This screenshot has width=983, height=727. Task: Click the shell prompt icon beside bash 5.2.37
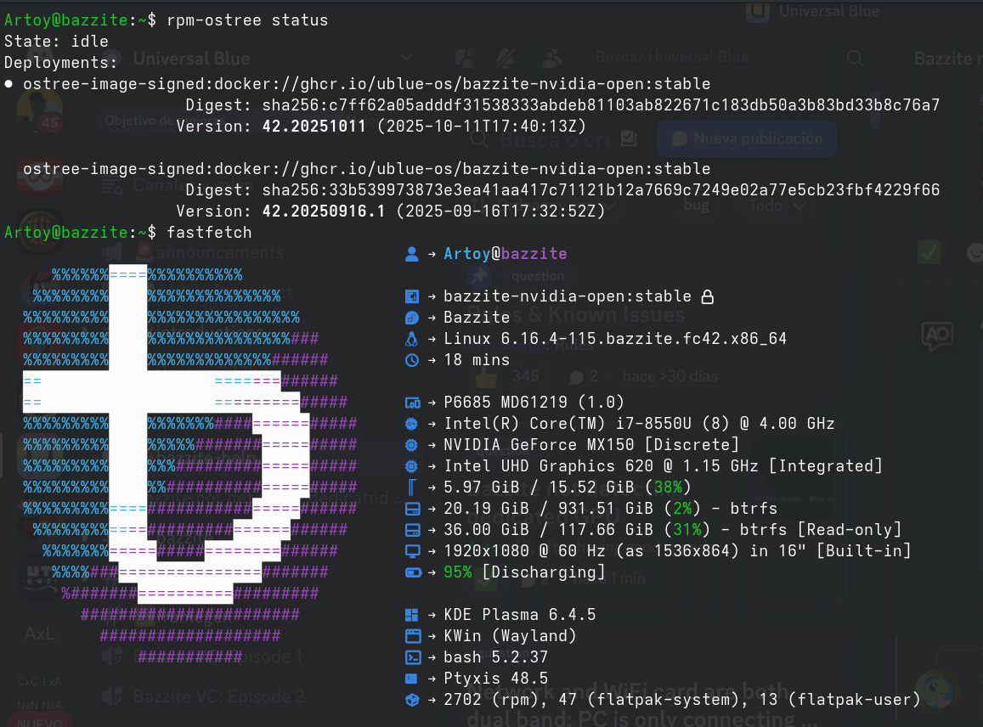pos(413,657)
